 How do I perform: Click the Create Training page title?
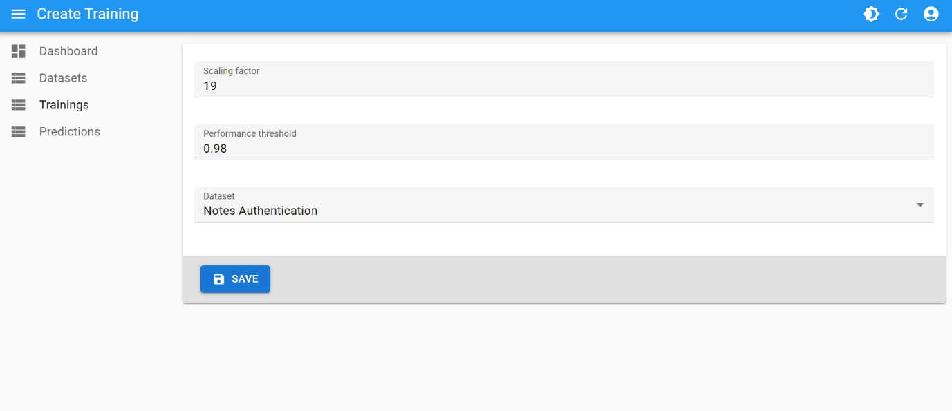88,15
